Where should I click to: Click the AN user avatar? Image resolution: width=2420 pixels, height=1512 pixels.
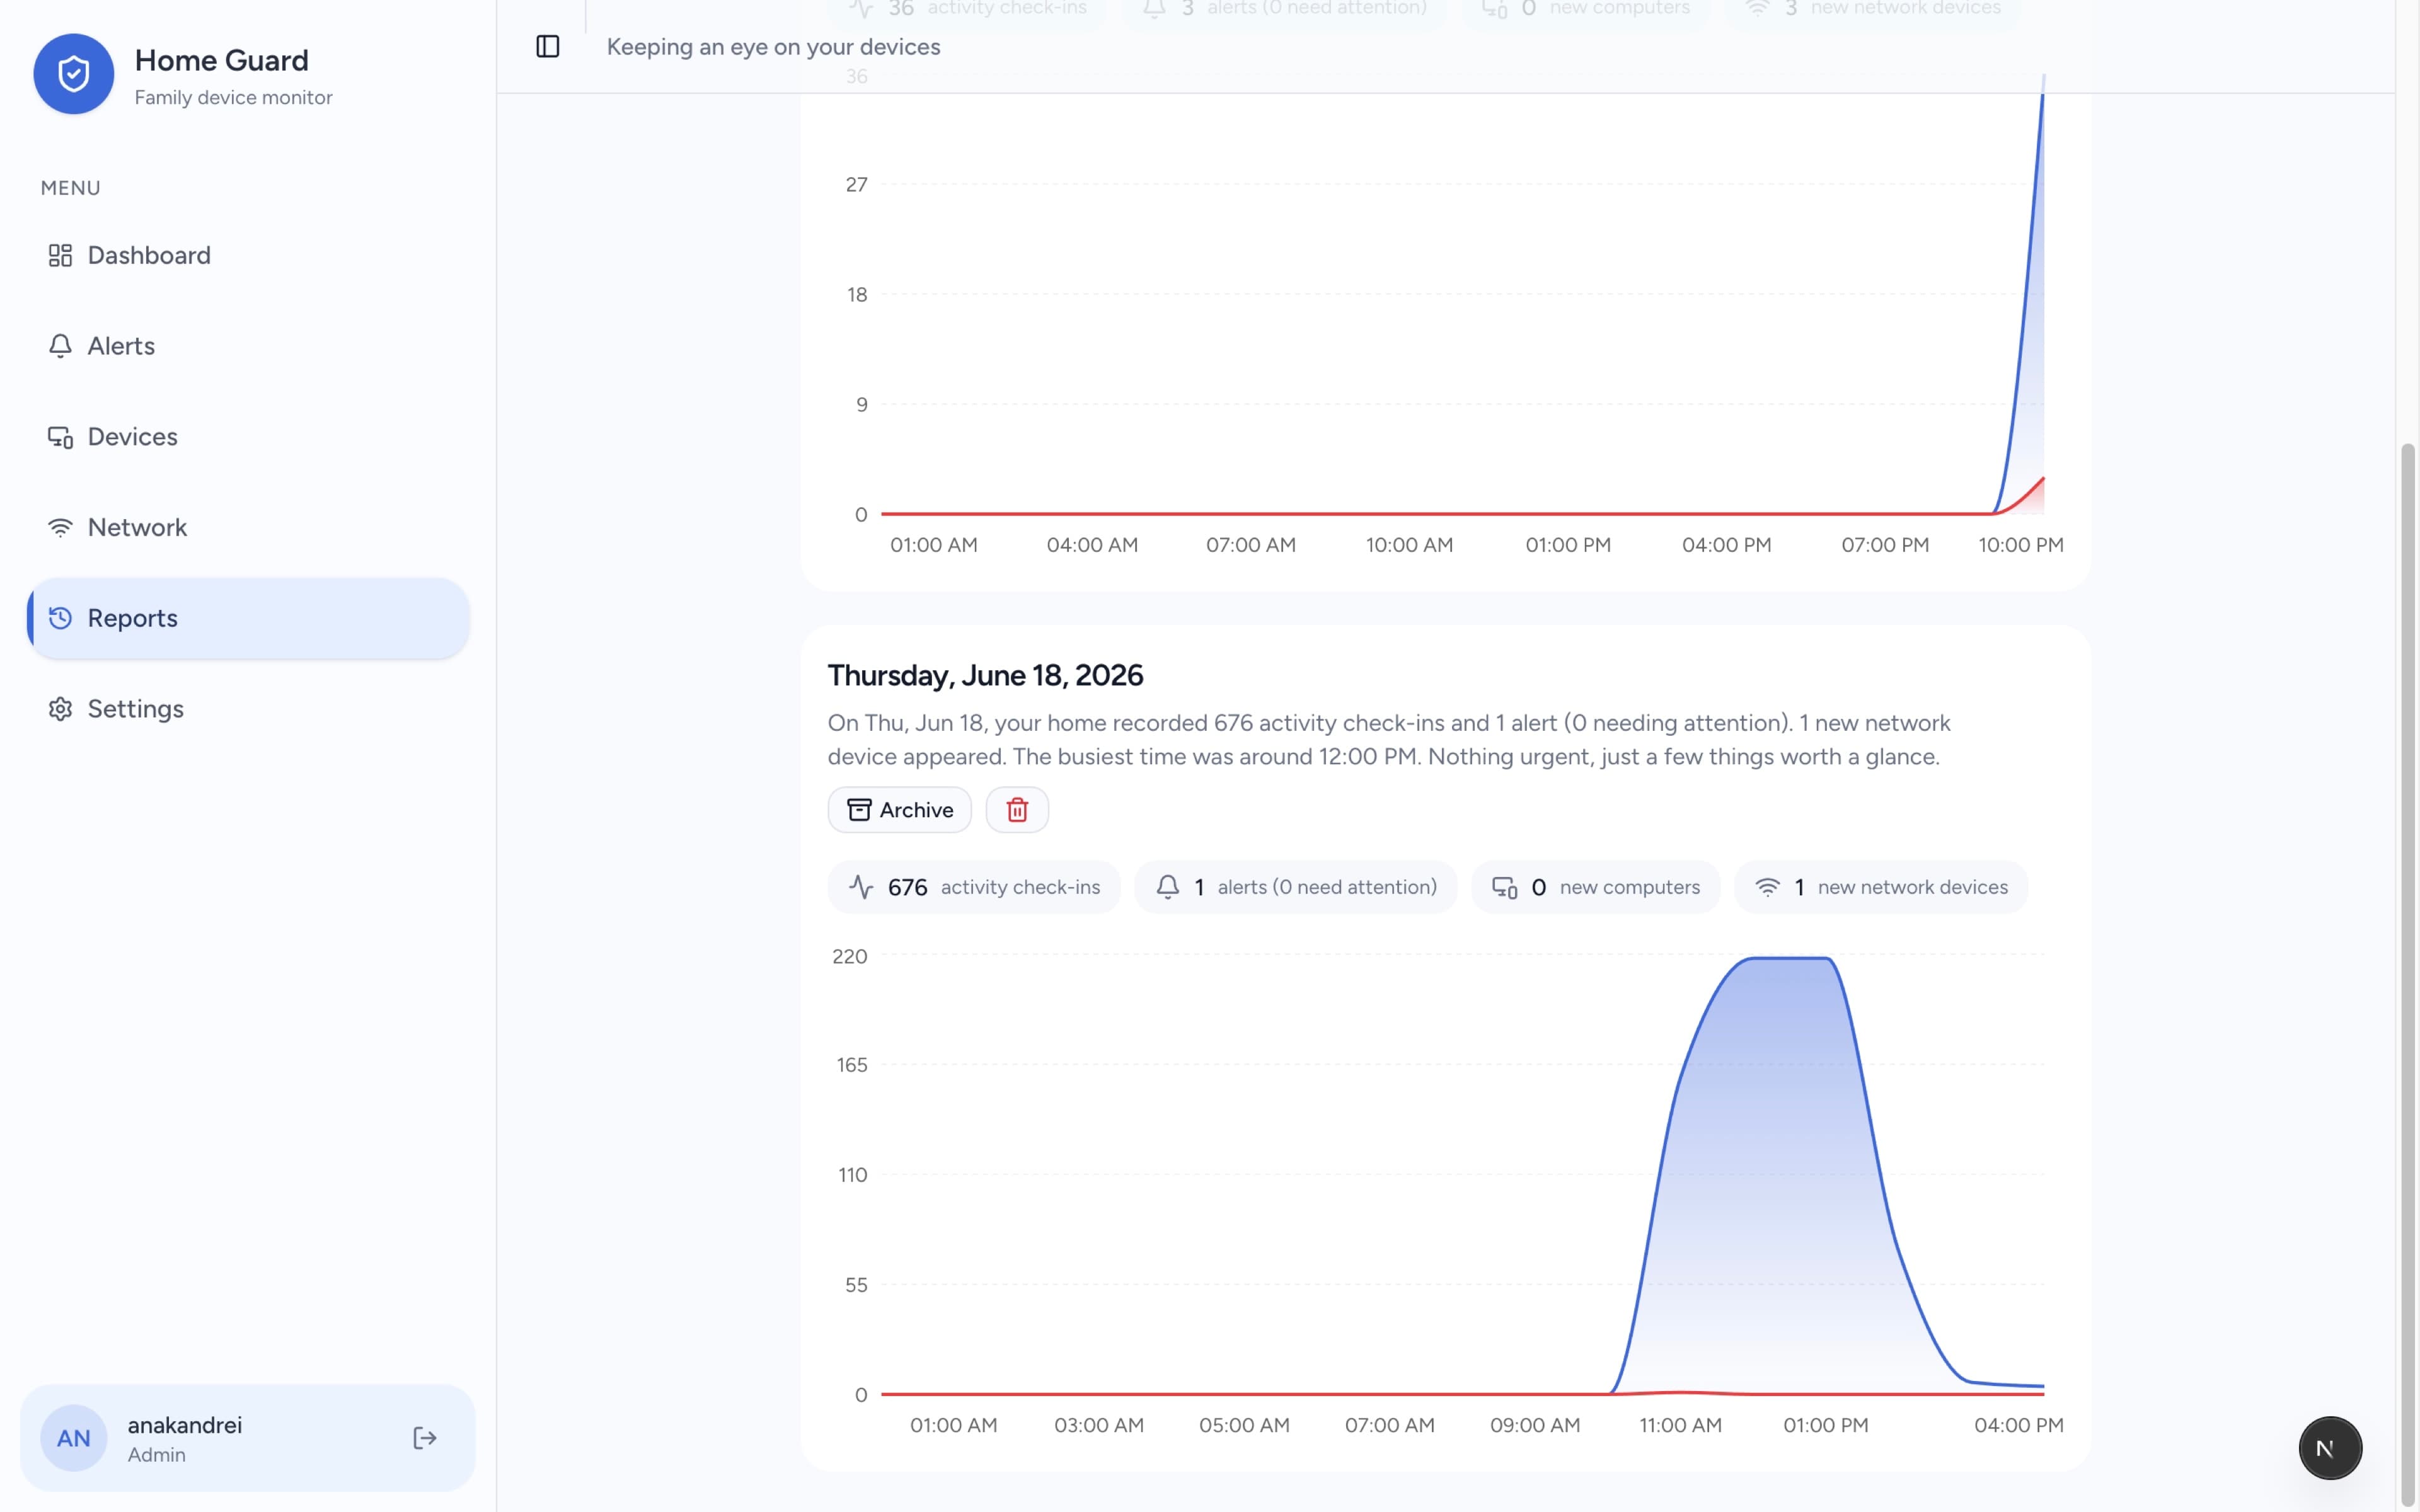click(x=73, y=1438)
